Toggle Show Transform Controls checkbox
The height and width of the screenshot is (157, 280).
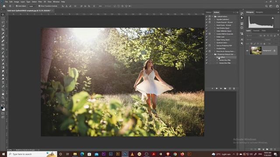click(39, 6)
